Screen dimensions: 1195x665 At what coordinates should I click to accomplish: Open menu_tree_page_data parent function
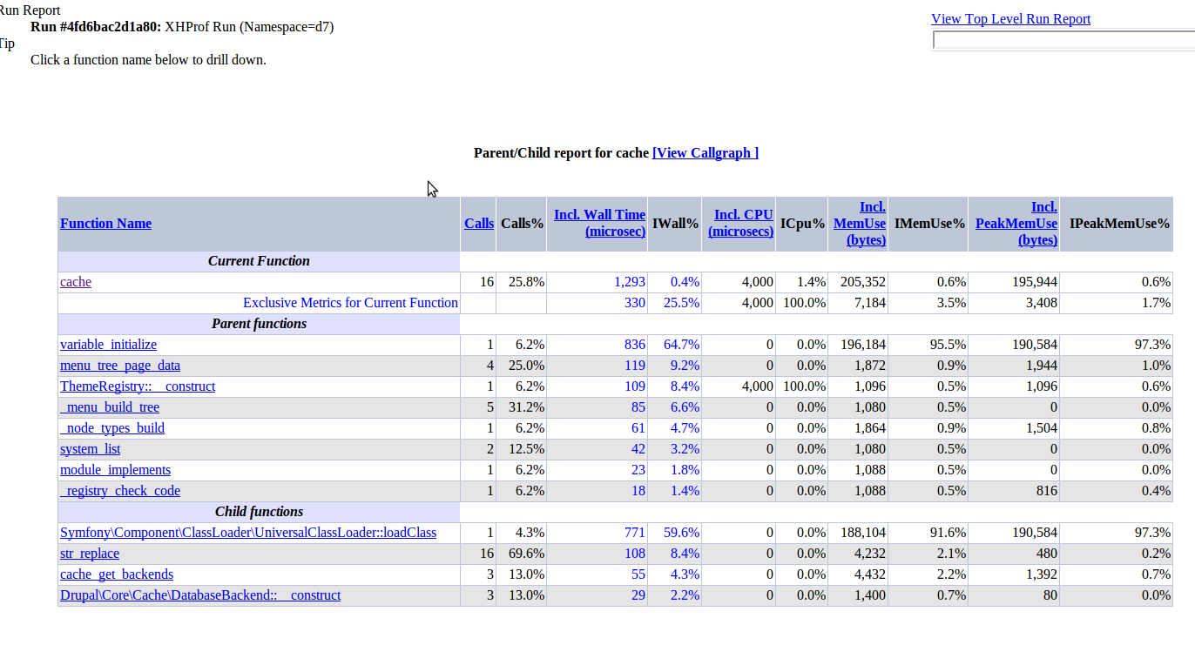[x=120, y=366]
